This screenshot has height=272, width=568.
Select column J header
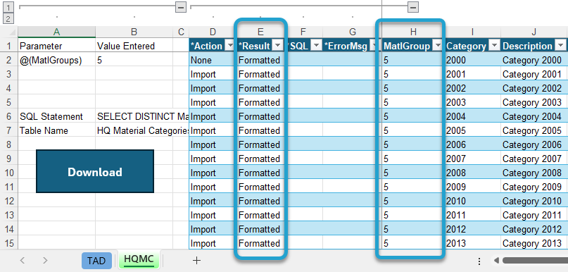pyautogui.click(x=534, y=32)
